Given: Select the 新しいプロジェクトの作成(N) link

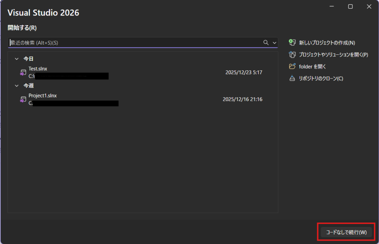Looking at the screenshot, I should click(327, 43).
